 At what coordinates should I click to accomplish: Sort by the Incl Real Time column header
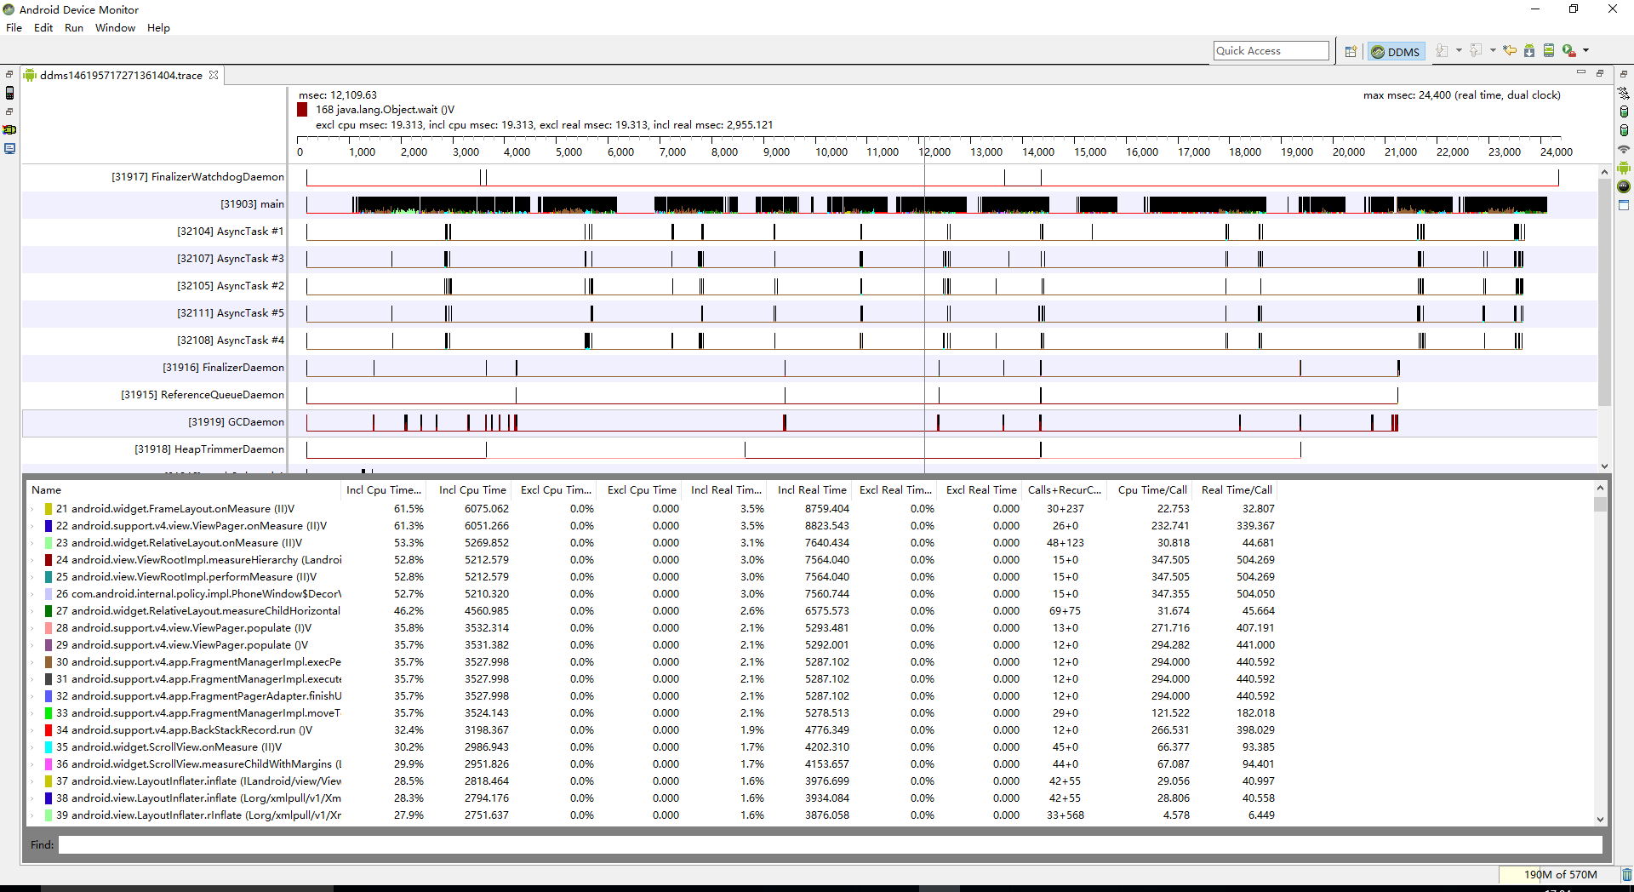pyautogui.click(x=811, y=490)
